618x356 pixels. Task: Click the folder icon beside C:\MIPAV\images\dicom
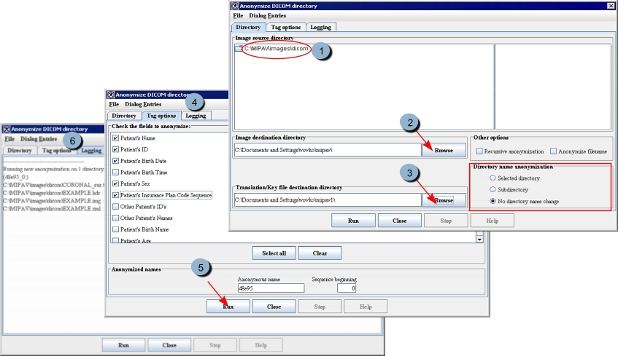pyautogui.click(x=239, y=49)
